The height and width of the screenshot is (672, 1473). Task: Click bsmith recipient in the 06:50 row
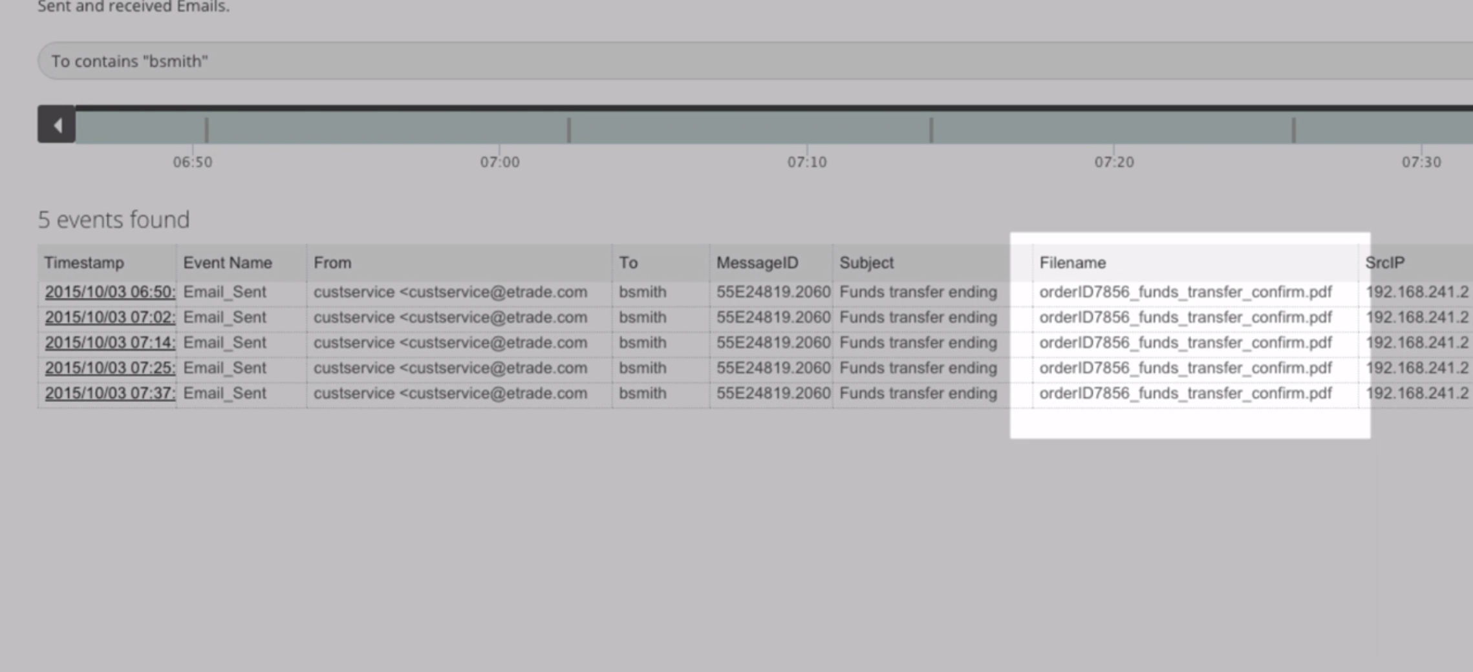click(643, 292)
